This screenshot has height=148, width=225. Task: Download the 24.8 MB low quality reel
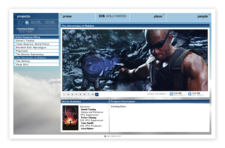click(x=50, y=23)
